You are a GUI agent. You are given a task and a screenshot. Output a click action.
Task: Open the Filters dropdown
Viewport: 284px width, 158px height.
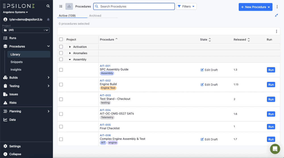[186, 7]
